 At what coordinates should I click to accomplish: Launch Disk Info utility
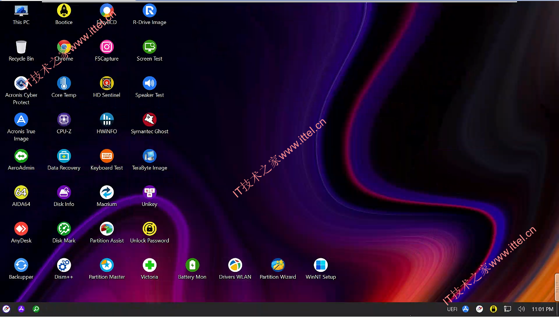point(64,196)
